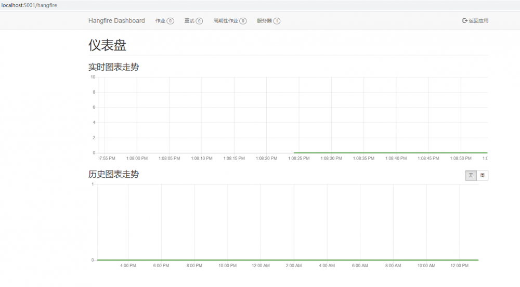Click the servers count badge showing 1
520x287 pixels.
pos(277,21)
